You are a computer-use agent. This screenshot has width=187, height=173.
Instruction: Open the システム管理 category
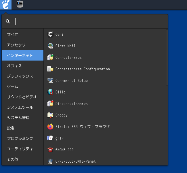click(x=22, y=118)
